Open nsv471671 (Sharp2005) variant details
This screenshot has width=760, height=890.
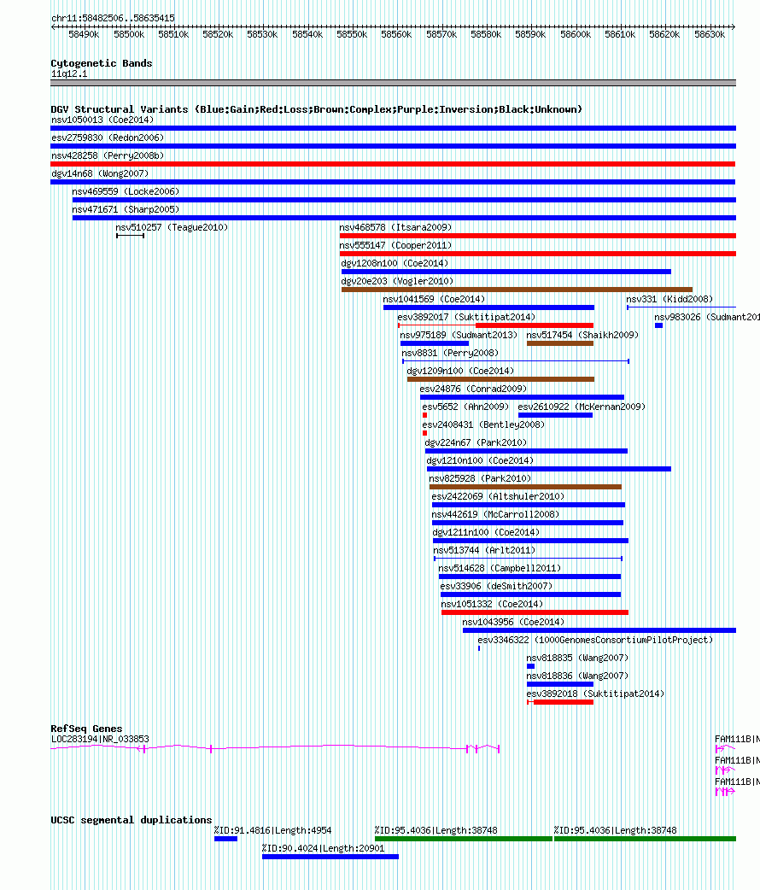click(404, 218)
